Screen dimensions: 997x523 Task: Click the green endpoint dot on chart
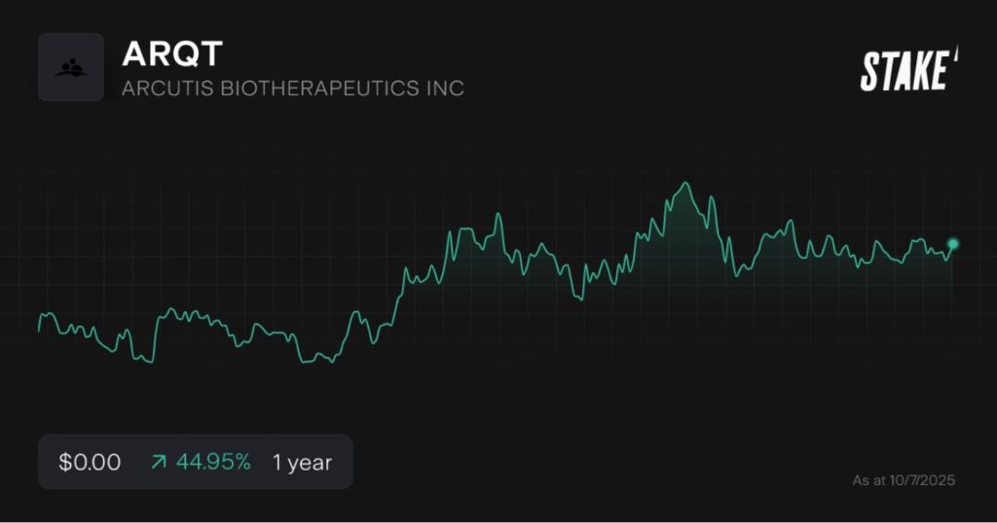coord(952,244)
